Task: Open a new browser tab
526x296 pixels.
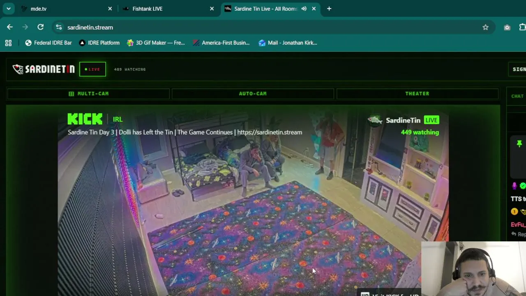Action: 329,9
